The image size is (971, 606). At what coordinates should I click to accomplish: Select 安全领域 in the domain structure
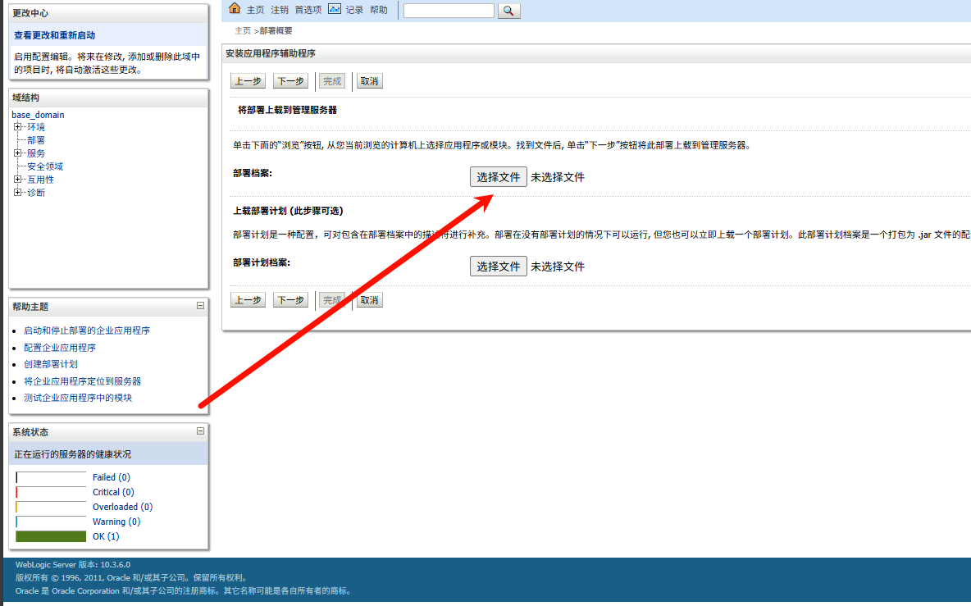click(45, 166)
